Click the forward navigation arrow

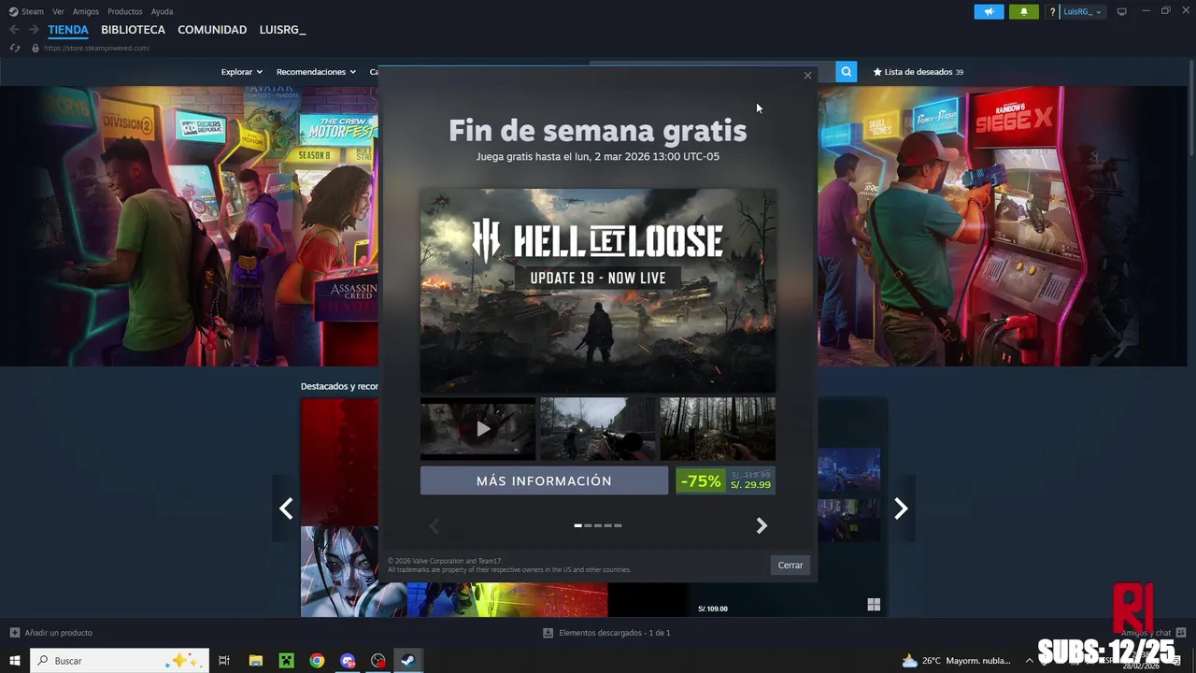click(33, 30)
